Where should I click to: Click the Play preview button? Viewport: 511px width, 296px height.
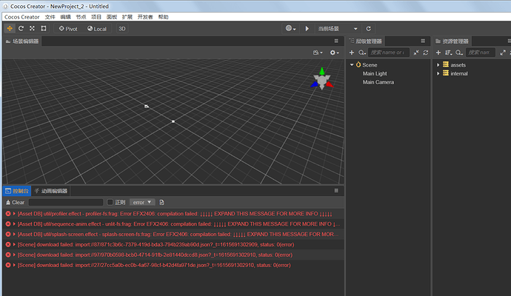click(307, 29)
